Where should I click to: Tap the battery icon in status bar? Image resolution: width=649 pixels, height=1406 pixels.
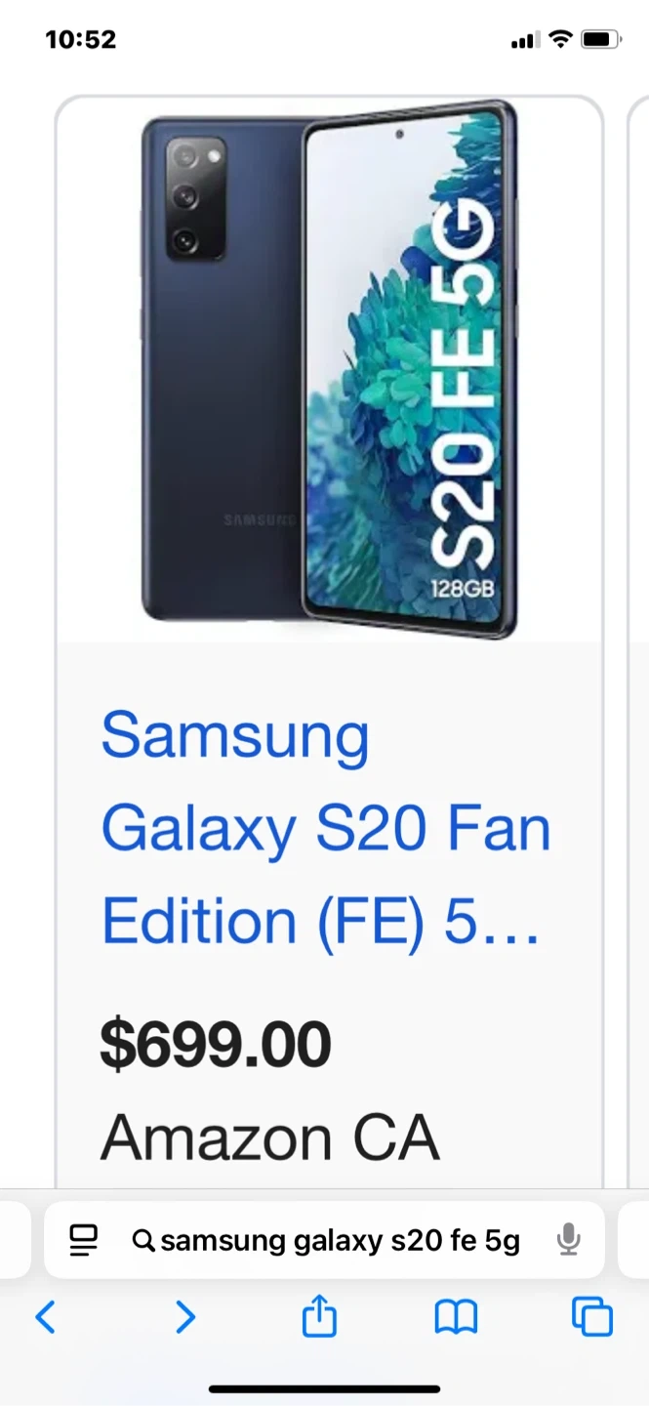point(601,40)
